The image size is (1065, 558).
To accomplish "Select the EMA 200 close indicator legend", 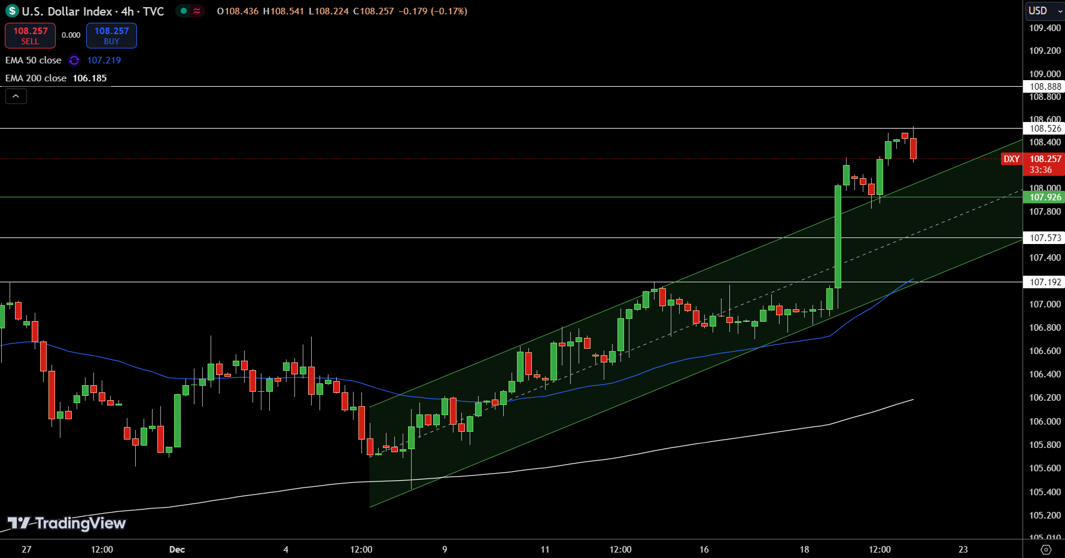I will coord(36,78).
